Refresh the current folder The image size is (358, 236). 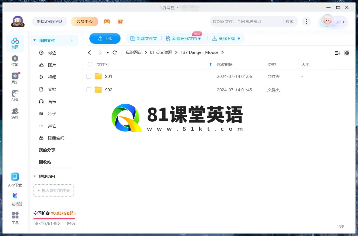(115, 52)
